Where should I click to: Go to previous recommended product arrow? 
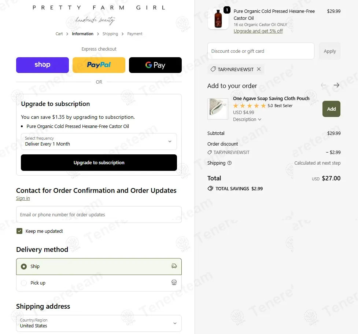click(323, 85)
